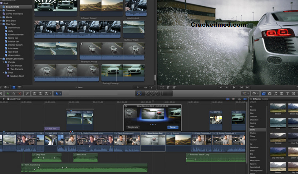Screen dimensions: 298x174
Task: Open the Select tool arrow dropdown
Action: 60,94
